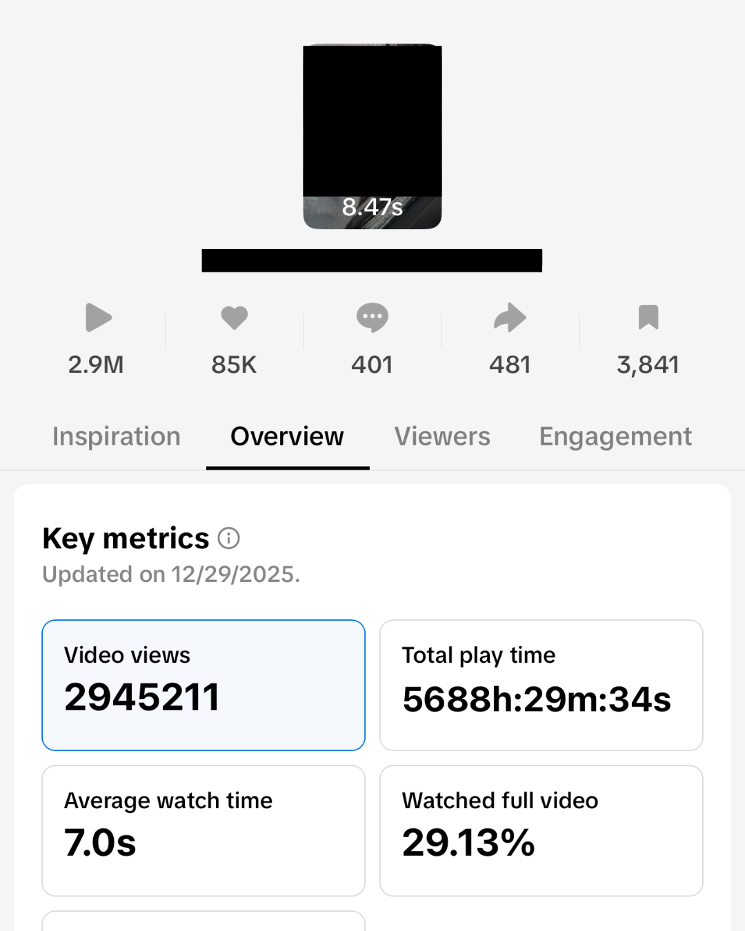Click the 2.9M views count

pyautogui.click(x=96, y=365)
